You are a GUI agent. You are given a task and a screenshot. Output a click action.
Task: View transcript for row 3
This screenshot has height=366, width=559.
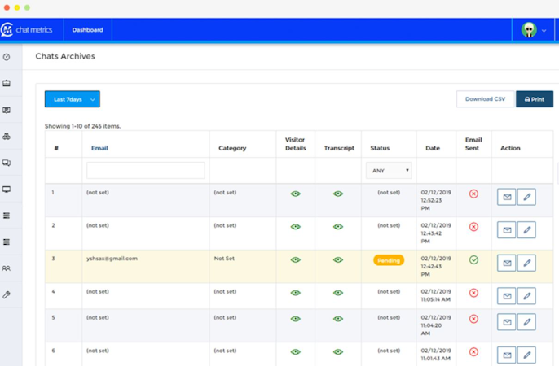pos(338,260)
